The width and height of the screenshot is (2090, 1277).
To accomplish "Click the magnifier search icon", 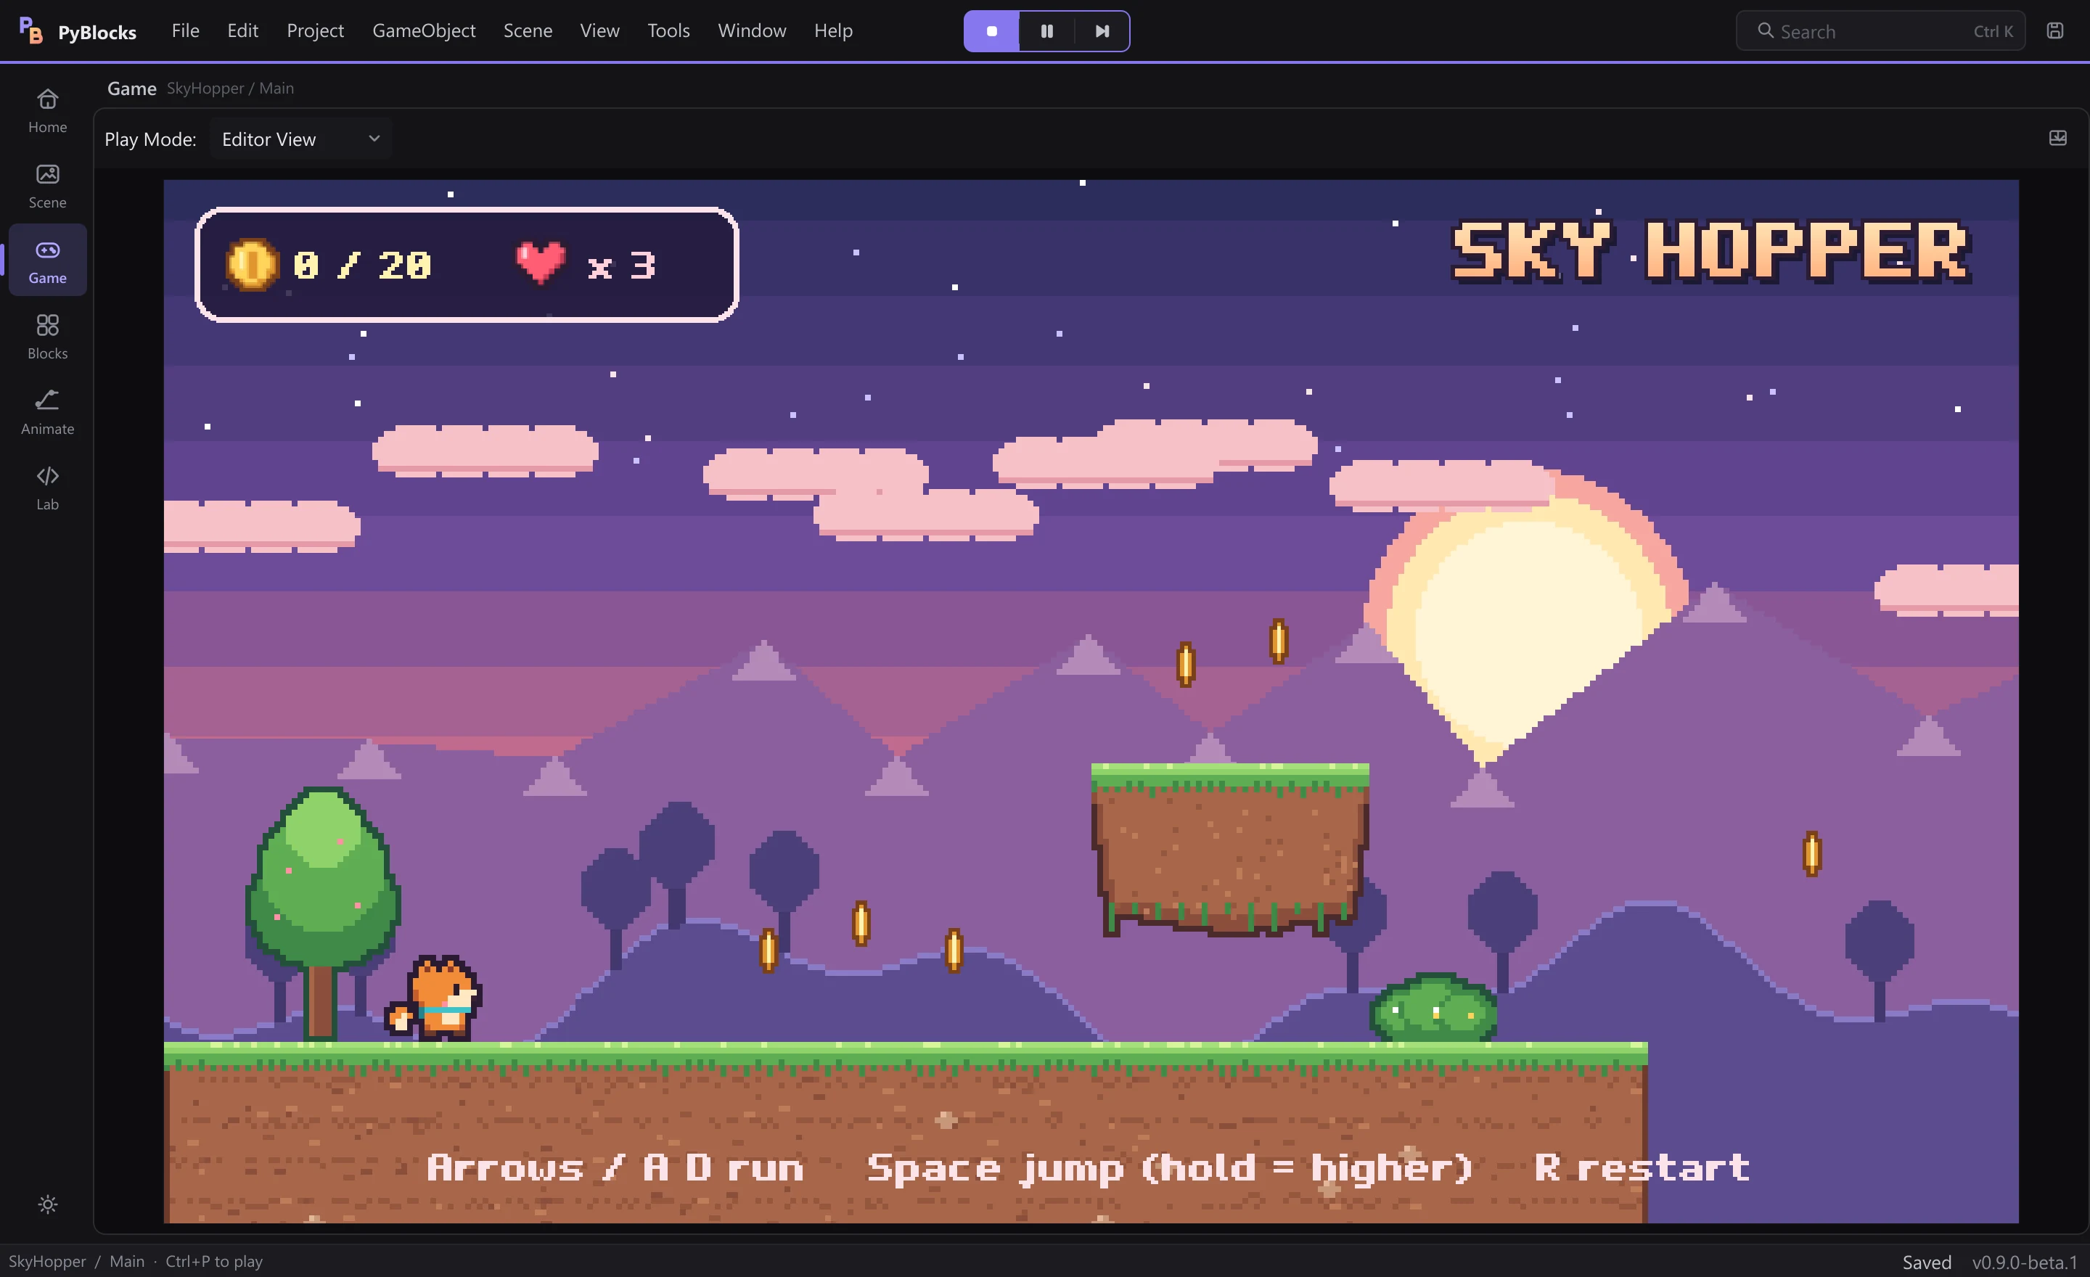I will pos(1765,30).
